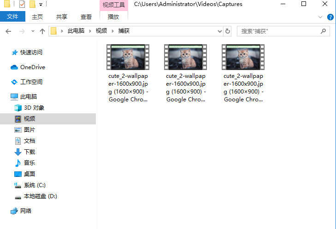Click the desktop icon beside 桌面

coord(18,174)
